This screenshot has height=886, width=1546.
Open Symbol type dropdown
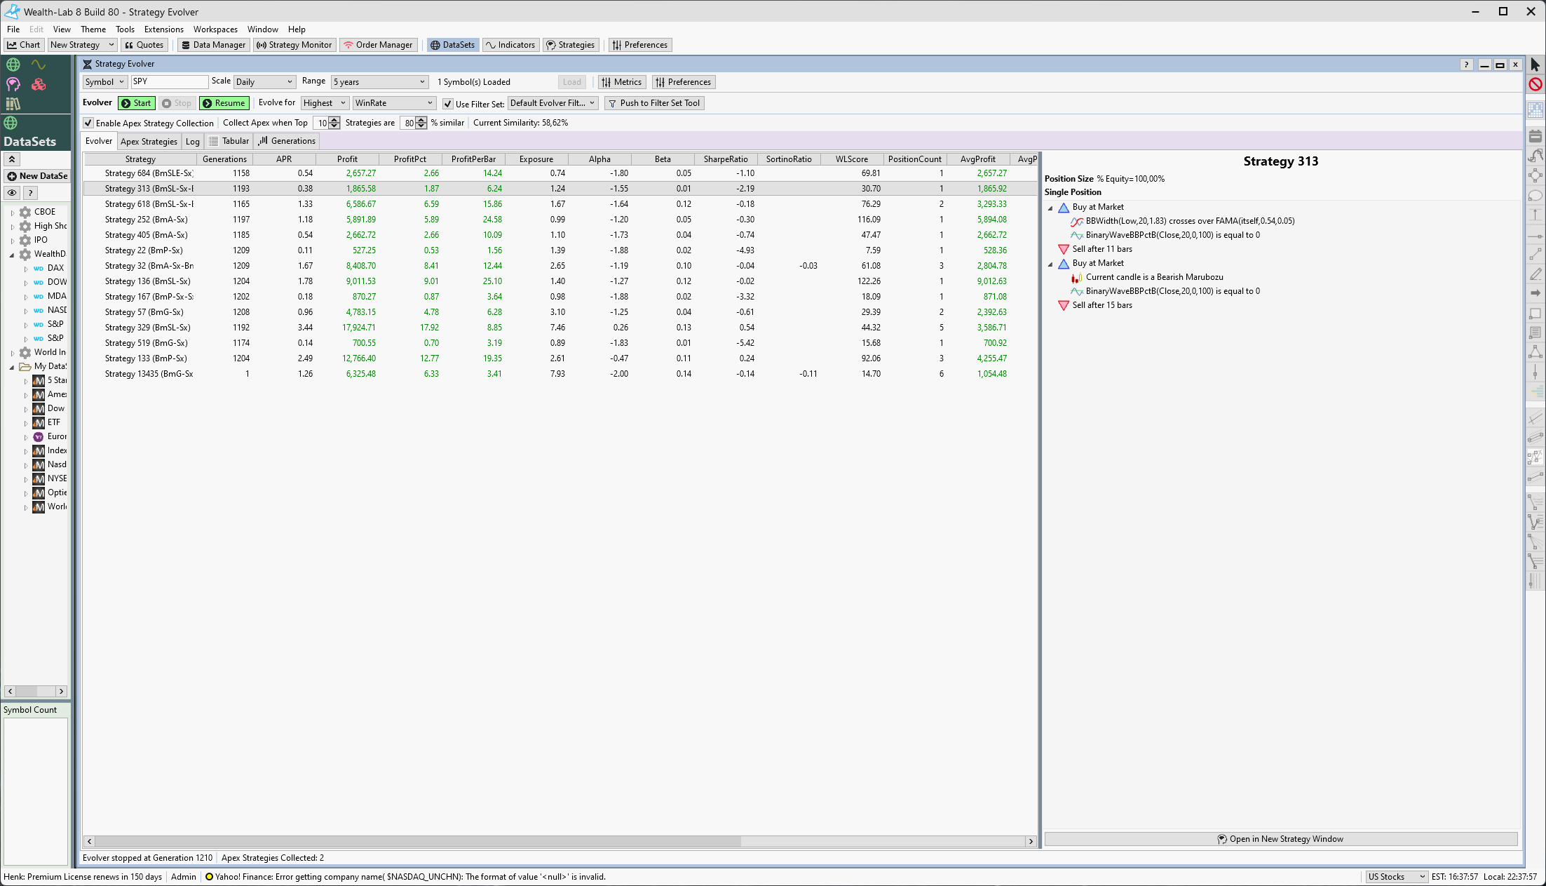(x=104, y=82)
